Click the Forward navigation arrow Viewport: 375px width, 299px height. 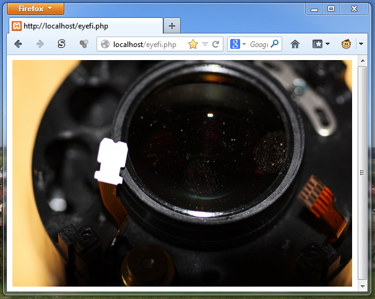40,44
